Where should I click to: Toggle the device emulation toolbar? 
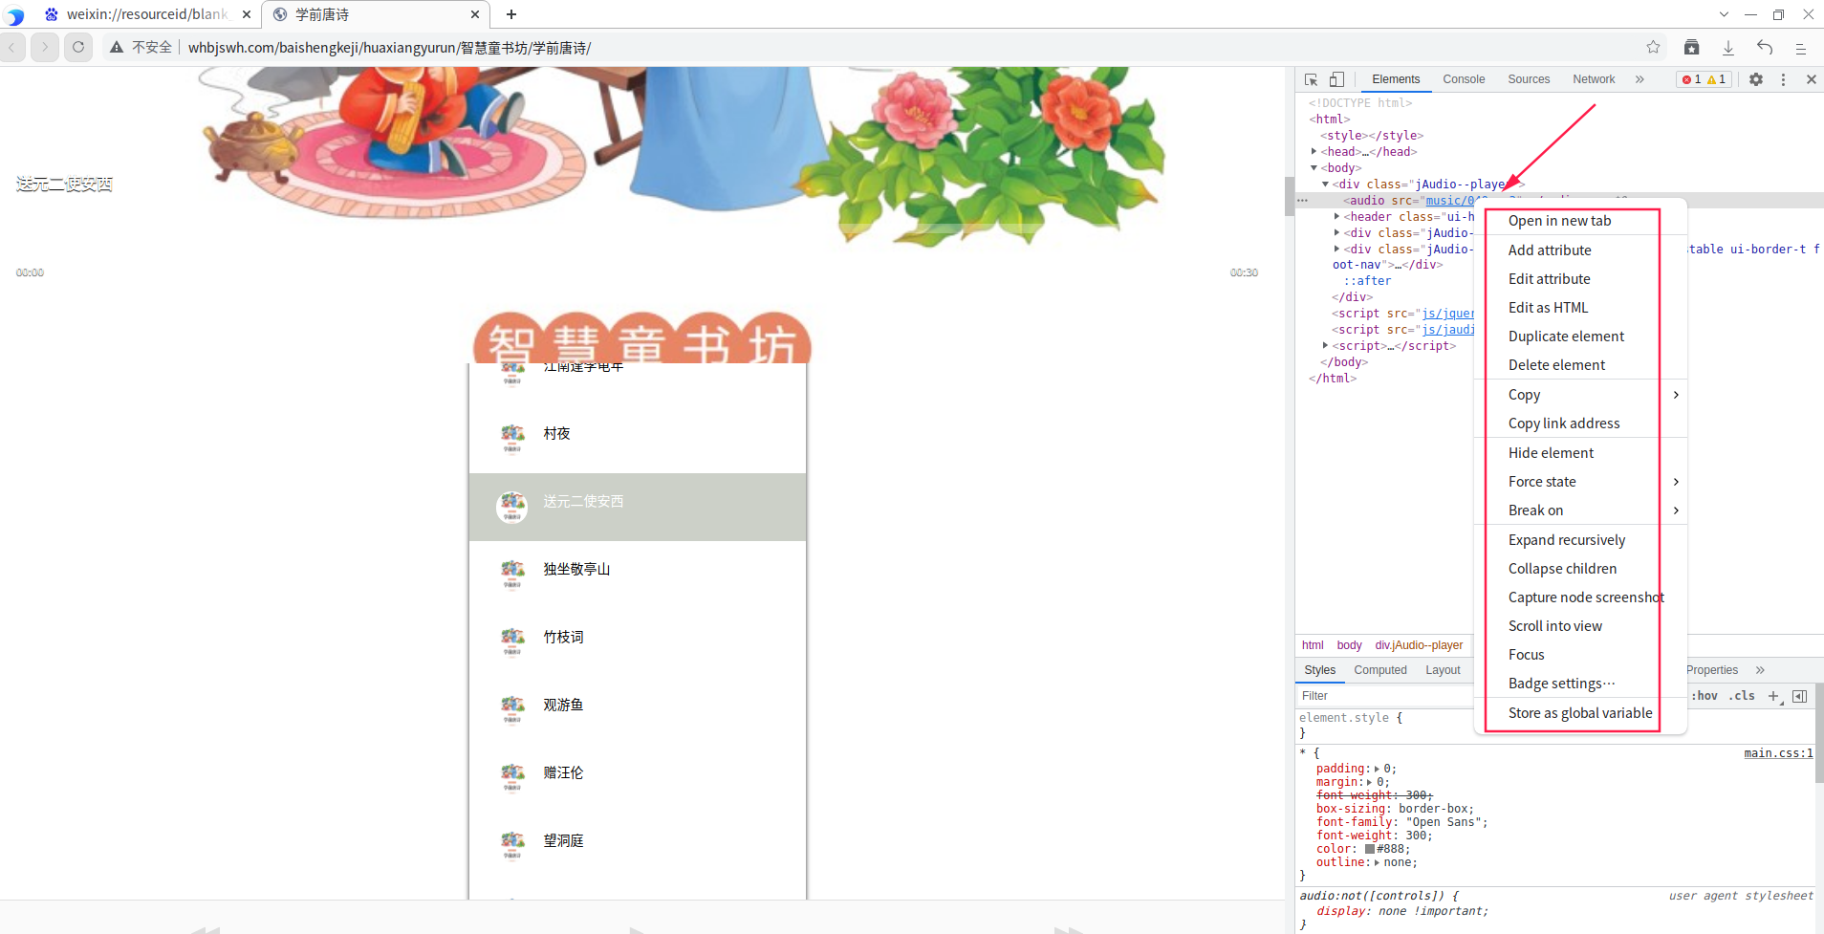(x=1337, y=79)
